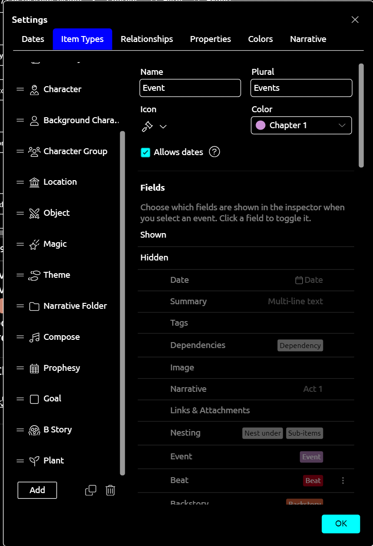
Task: Uncheck the Allows dates checkbox
Action: point(146,152)
